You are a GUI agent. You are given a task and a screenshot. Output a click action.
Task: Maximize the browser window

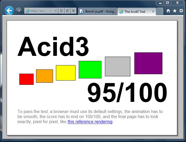[167, 3]
